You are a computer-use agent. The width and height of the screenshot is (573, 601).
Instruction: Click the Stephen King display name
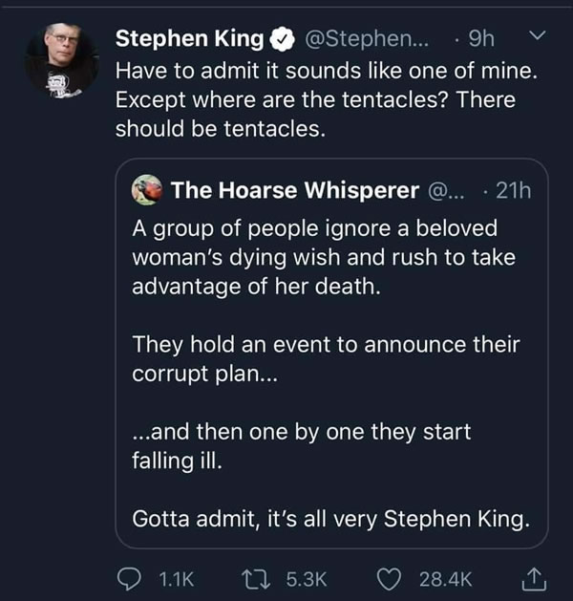(x=189, y=39)
